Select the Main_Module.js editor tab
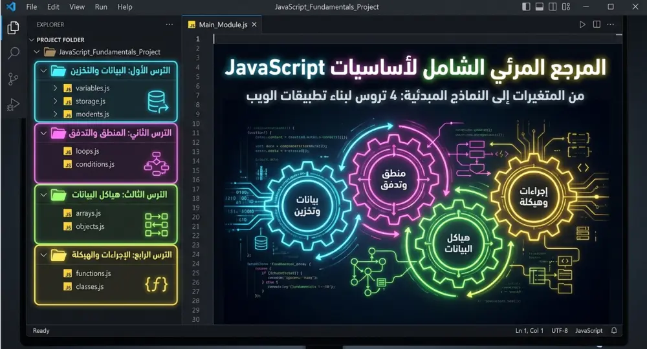Viewport: 647px width, 349px height. point(223,25)
